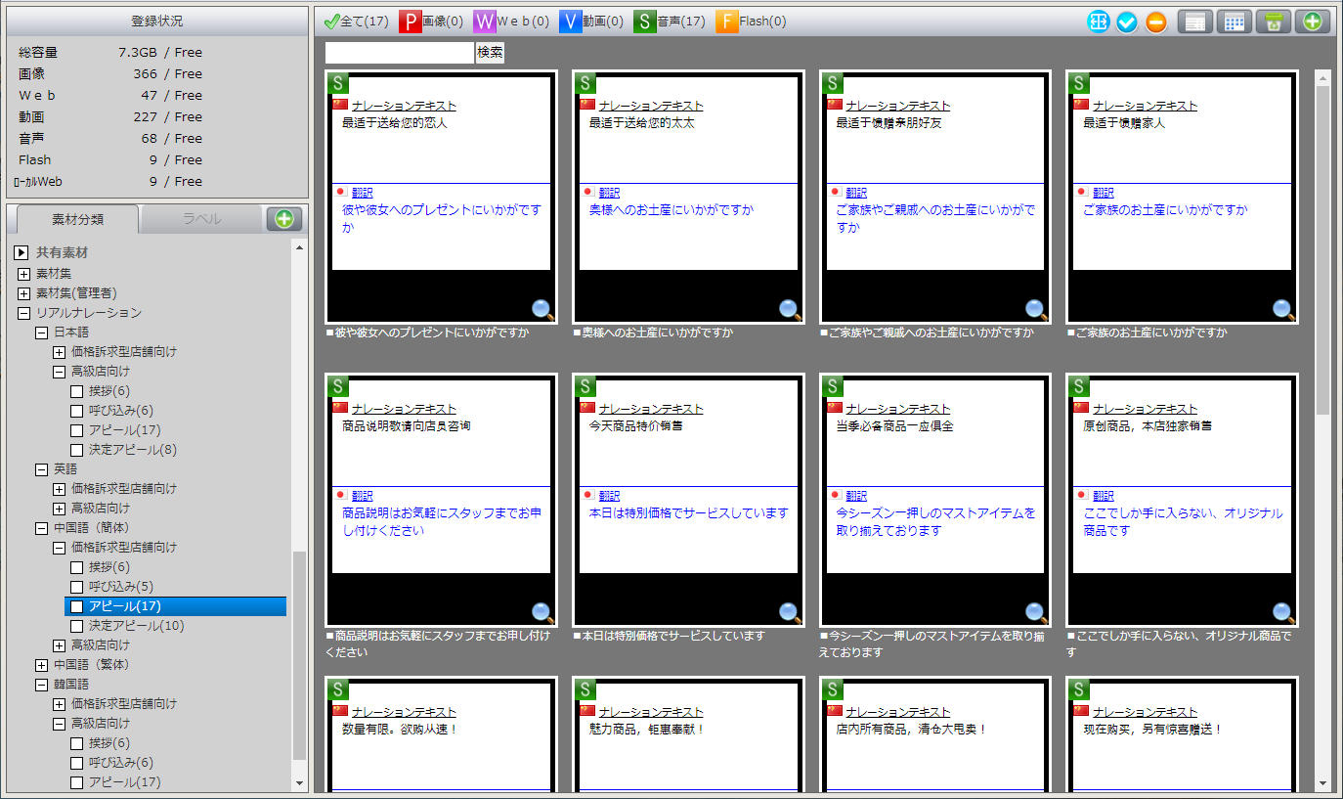
Task: Expand the 共有素材 node
Action: (x=22, y=253)
